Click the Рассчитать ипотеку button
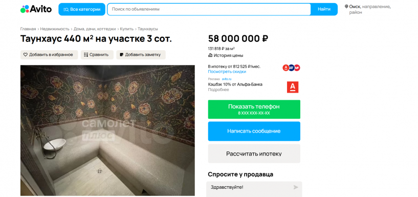This screenshot has height=197, width=418. pos(254,154)
